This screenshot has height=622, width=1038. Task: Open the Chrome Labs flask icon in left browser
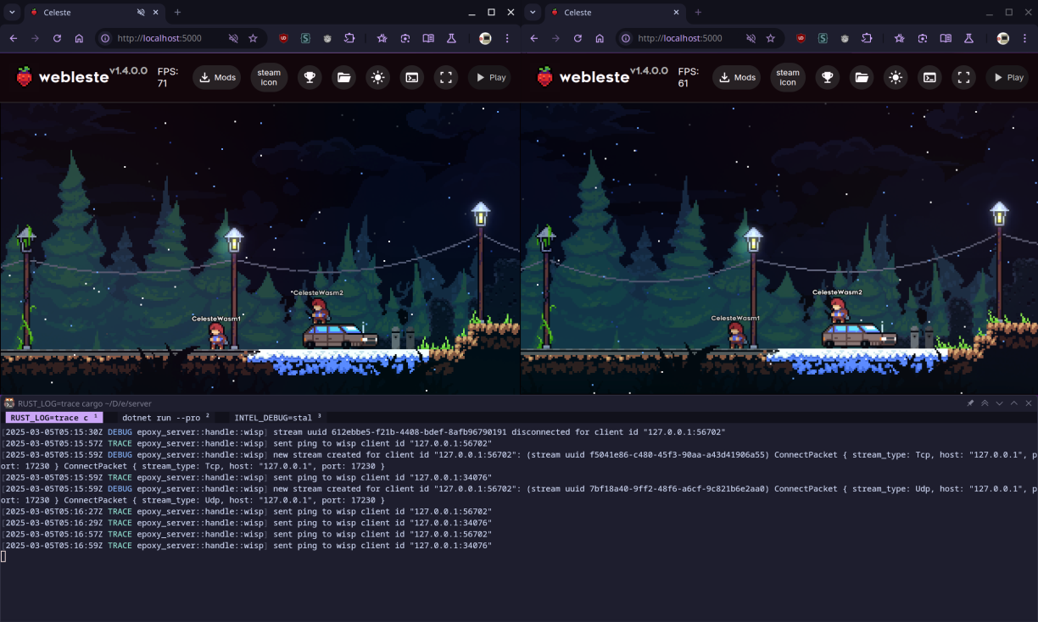[451, 38]
